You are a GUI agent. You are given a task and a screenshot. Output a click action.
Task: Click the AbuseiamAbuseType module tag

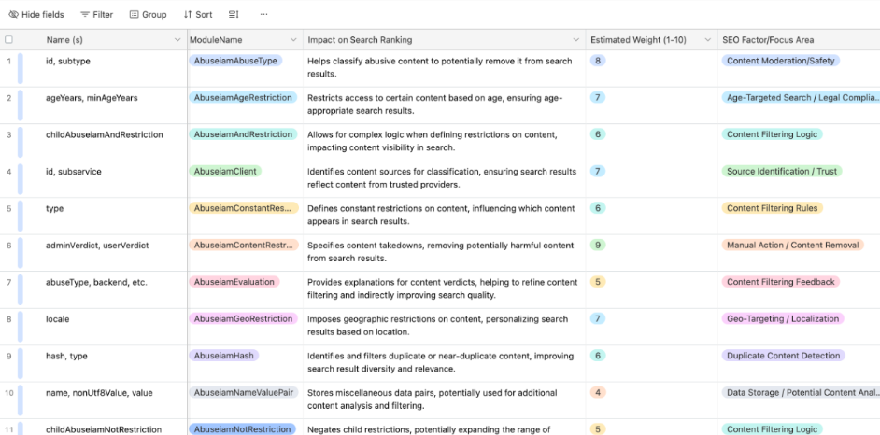pos(235,61)
